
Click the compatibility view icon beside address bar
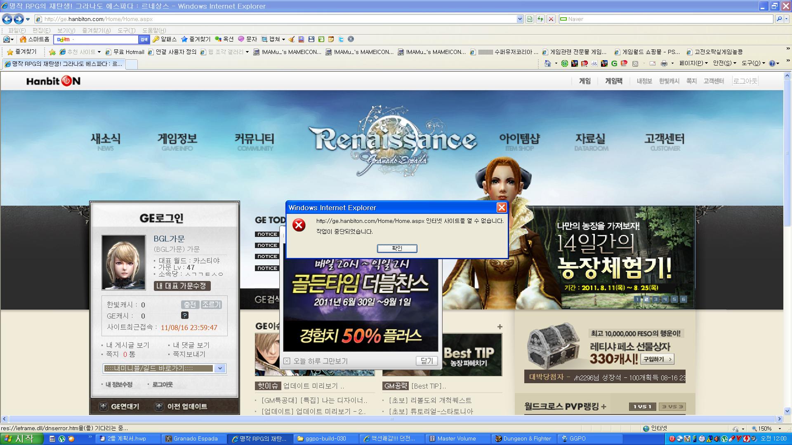[x=530, y=19]
